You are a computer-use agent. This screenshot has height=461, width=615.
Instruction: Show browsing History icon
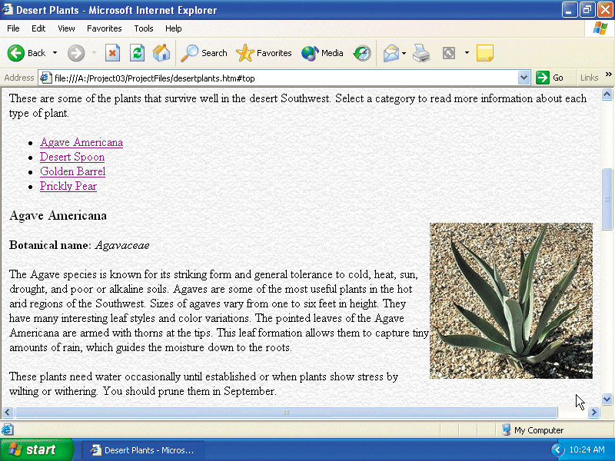(362, 53)
